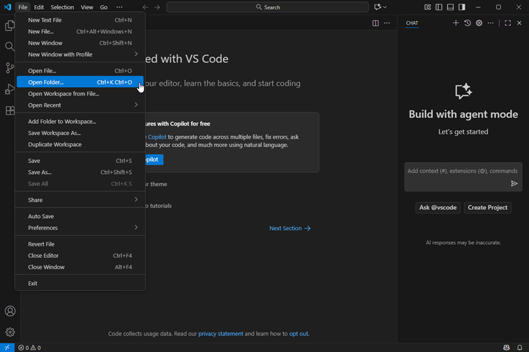This screenshot has width=529, height=352.
Task: Open the Go menu
Action: pos(104,7)
